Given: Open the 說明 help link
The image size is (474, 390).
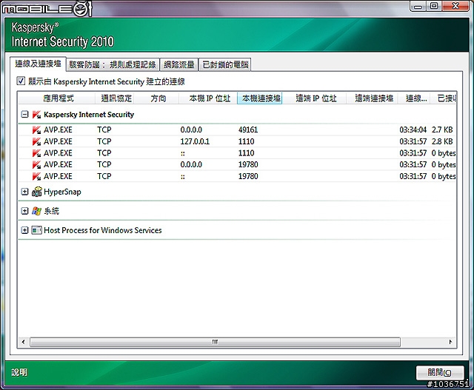Looking at the screenshot, I should pos(19,372).
